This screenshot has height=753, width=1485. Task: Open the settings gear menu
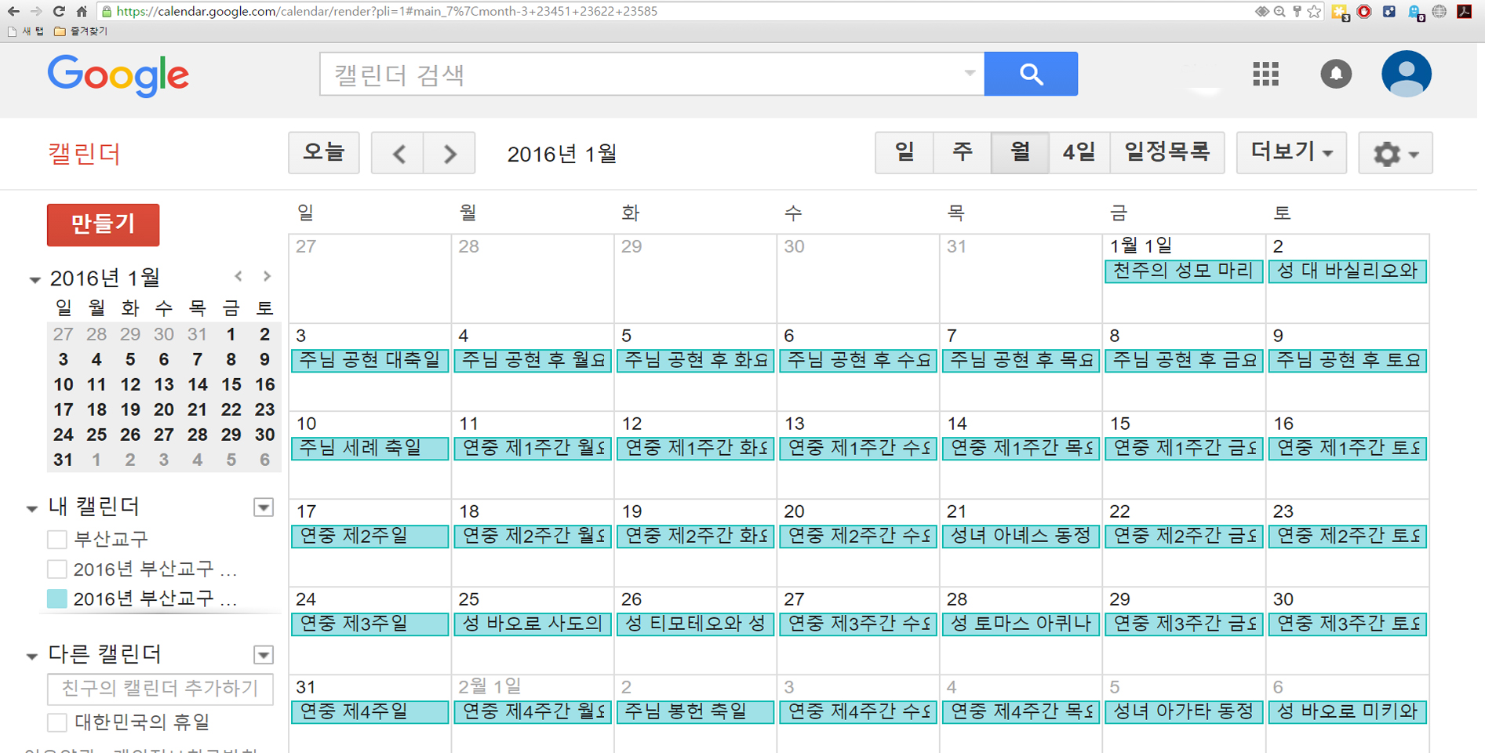[x=1395, y=154]
